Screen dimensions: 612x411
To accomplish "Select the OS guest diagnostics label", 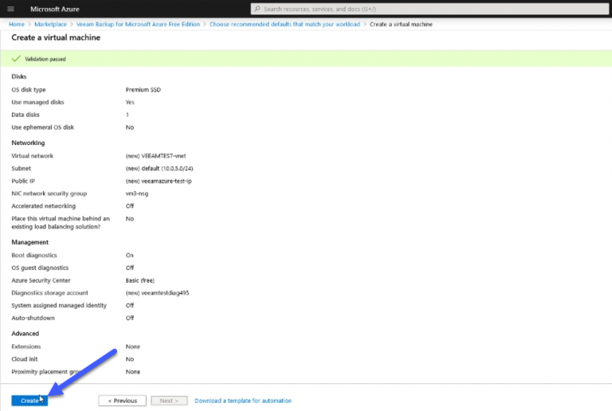I will [40, 268].
